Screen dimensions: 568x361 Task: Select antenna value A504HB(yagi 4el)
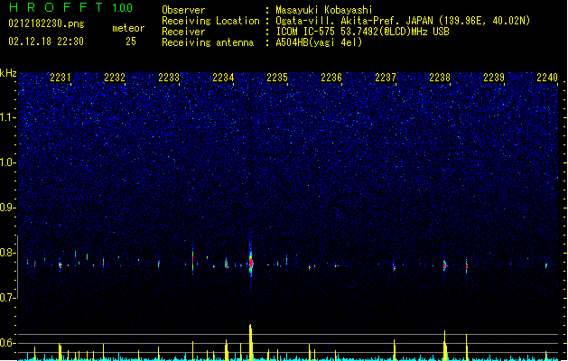click(x=319, y=42)
